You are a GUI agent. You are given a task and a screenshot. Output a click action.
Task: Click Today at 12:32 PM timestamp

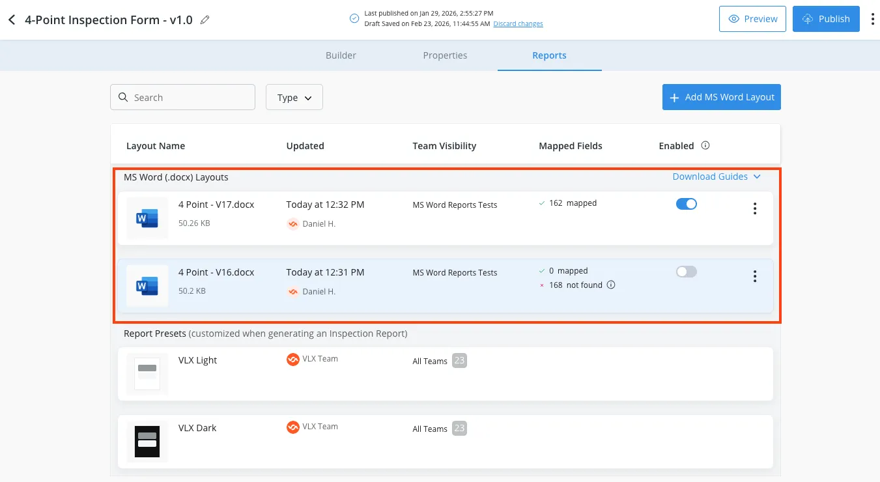tap(325, 205)
